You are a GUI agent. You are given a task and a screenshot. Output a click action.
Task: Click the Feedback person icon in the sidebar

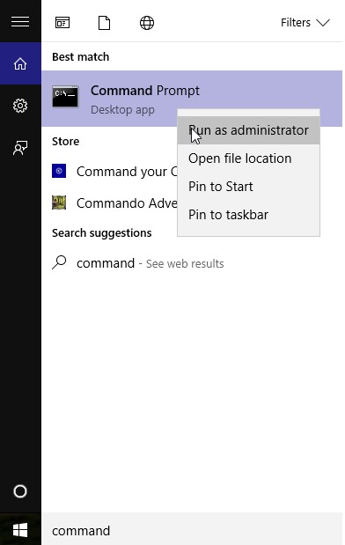pyautogui.click(x=20, y=148)
